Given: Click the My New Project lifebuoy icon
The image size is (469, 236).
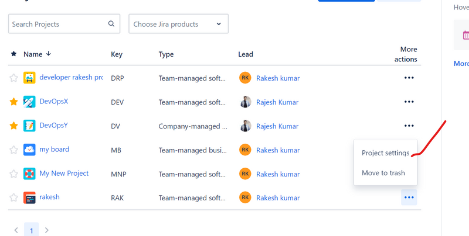Looking at the screenshot, I should pos(29,173).
